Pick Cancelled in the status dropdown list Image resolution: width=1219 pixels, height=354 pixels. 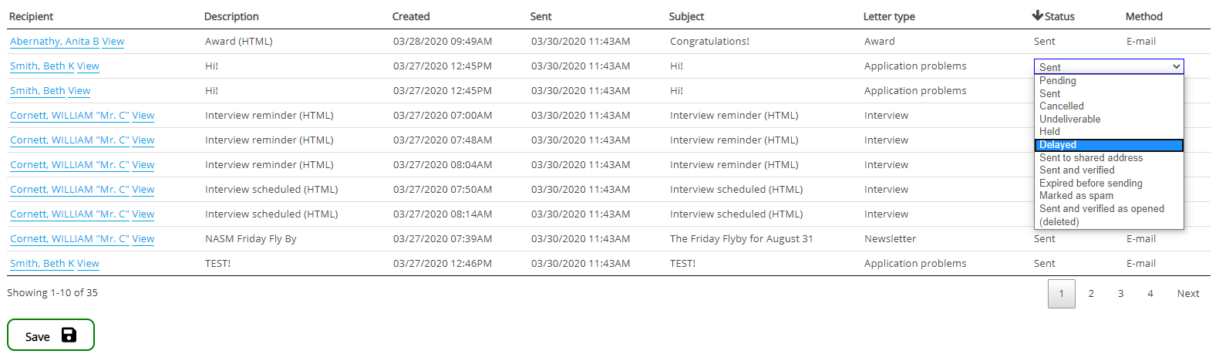click(x=1061, y=106)
